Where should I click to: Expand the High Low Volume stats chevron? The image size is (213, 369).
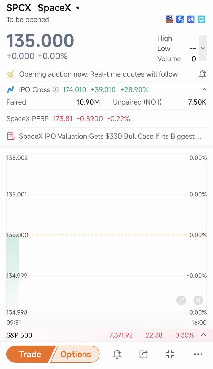(x=203, y=48)
